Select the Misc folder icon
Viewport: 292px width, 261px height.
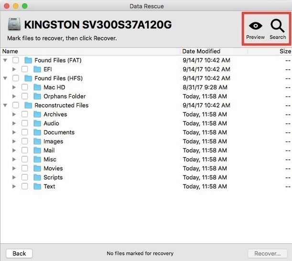pyautogui.click(x=37, y=159)
